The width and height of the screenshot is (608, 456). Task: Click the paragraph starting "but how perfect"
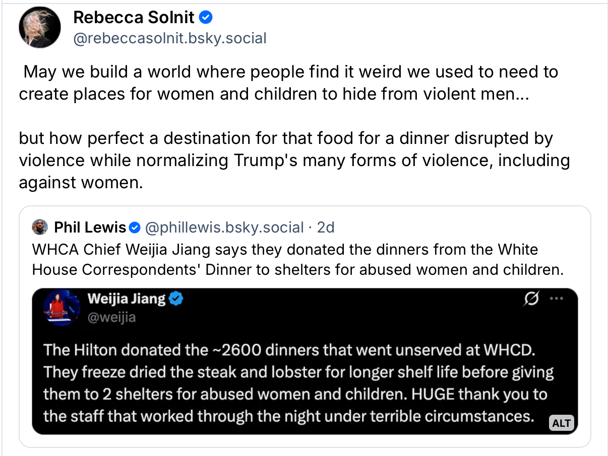(294, 160)
